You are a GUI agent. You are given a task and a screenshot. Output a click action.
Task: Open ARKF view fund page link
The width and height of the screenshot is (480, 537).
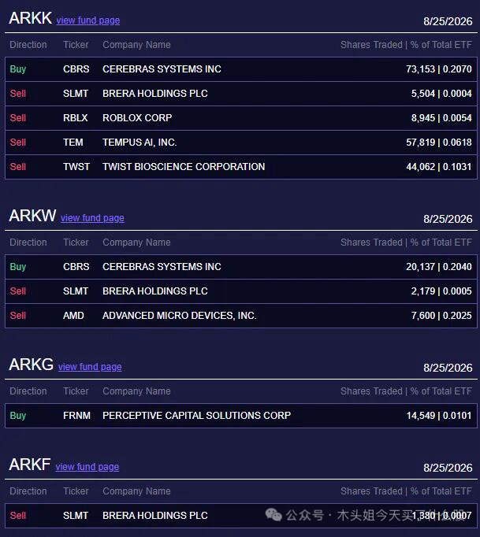tap(87, 467)
